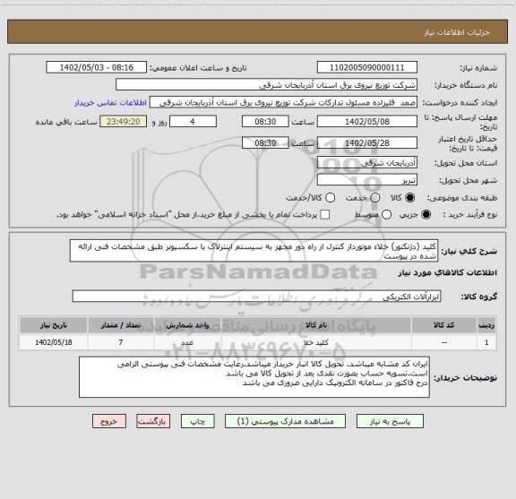This screenshot has height=499, width=516.
Task: Click the کلید خلا item name cell
Action: coord(316,342)
